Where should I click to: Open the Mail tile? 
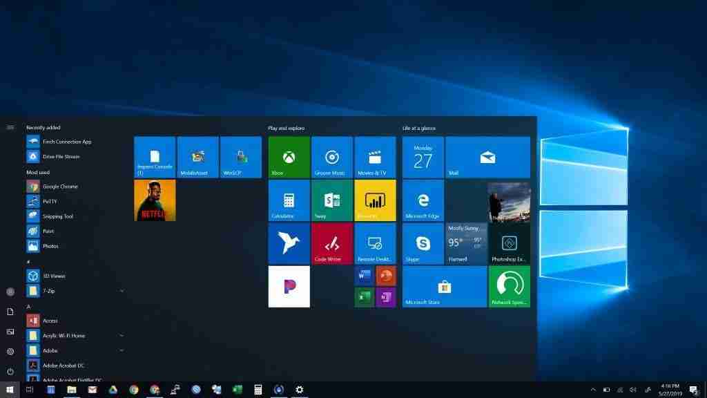pos(488,157)
